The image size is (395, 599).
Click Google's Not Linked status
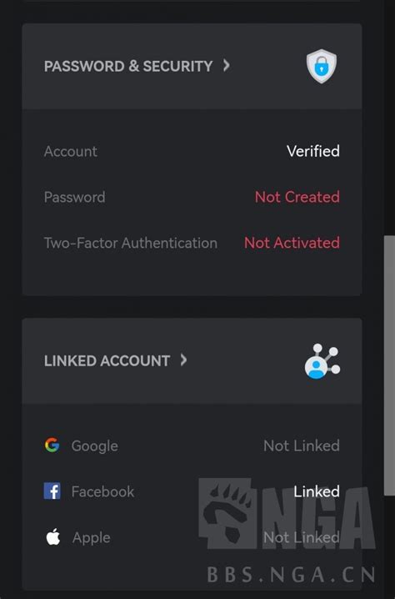pos(302,445)
